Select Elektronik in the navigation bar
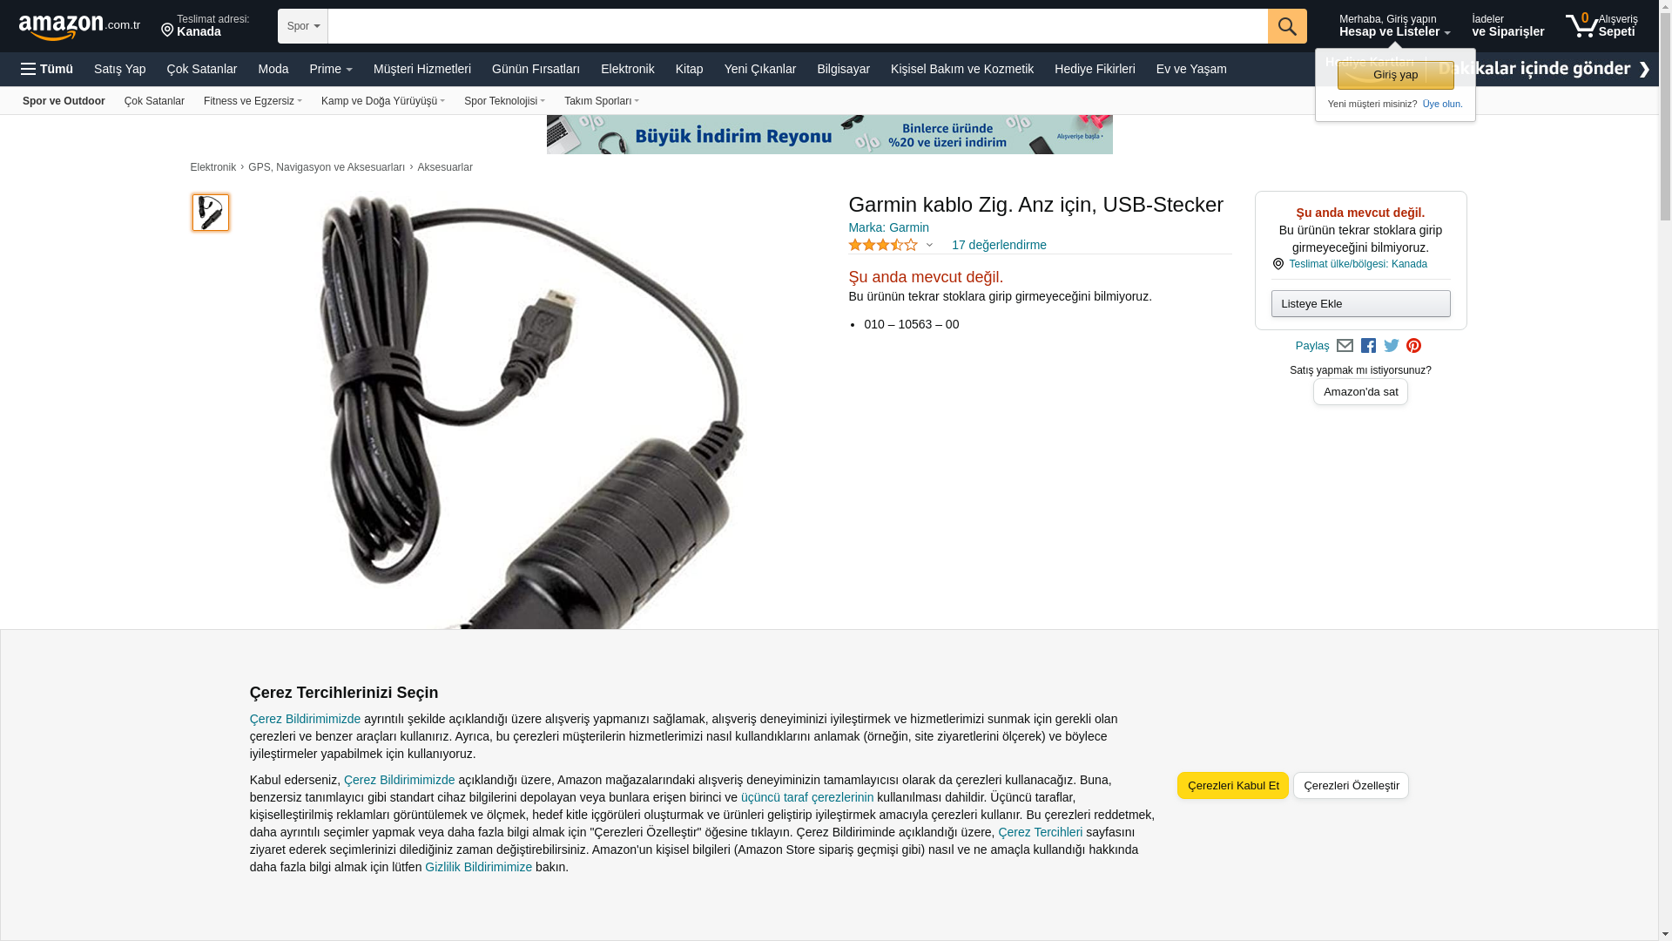 627,69
